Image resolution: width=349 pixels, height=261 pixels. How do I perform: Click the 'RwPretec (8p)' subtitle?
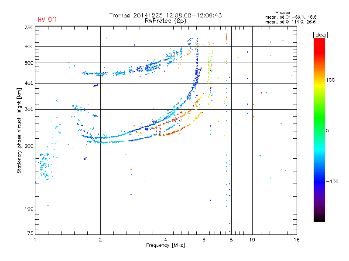coord(165,21)
